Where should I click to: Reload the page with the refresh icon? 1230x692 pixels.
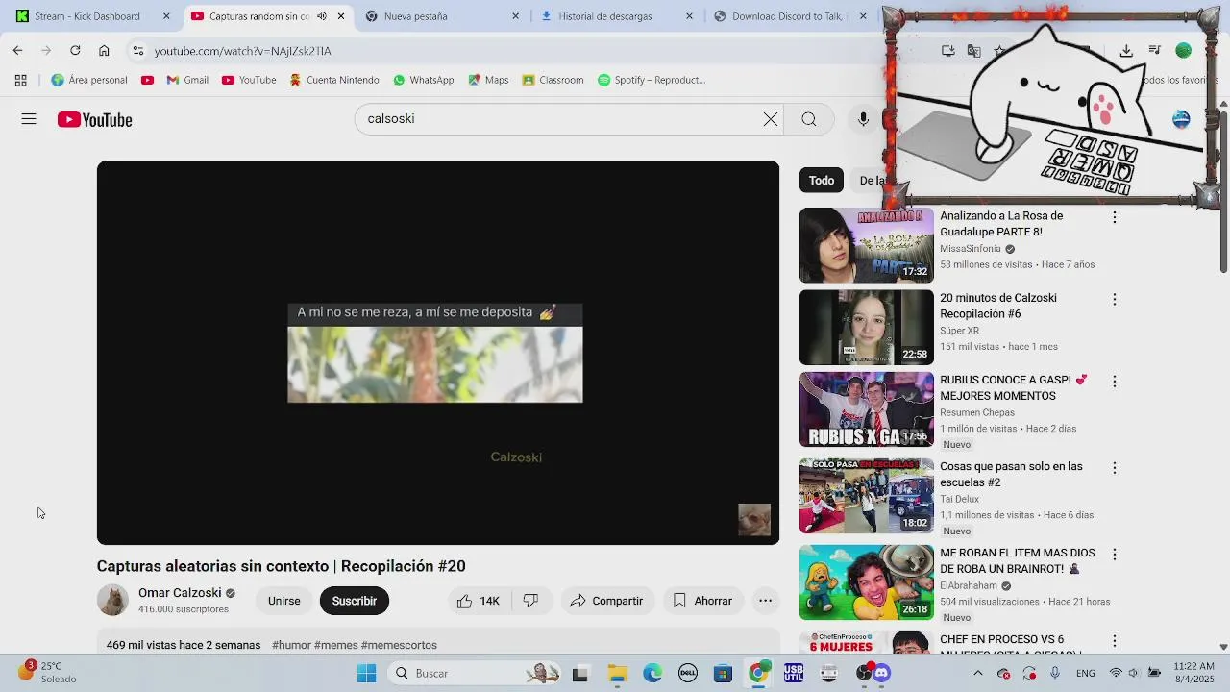(75, 50)
